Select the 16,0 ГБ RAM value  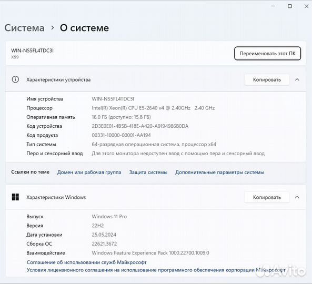[x=121, y=117]
